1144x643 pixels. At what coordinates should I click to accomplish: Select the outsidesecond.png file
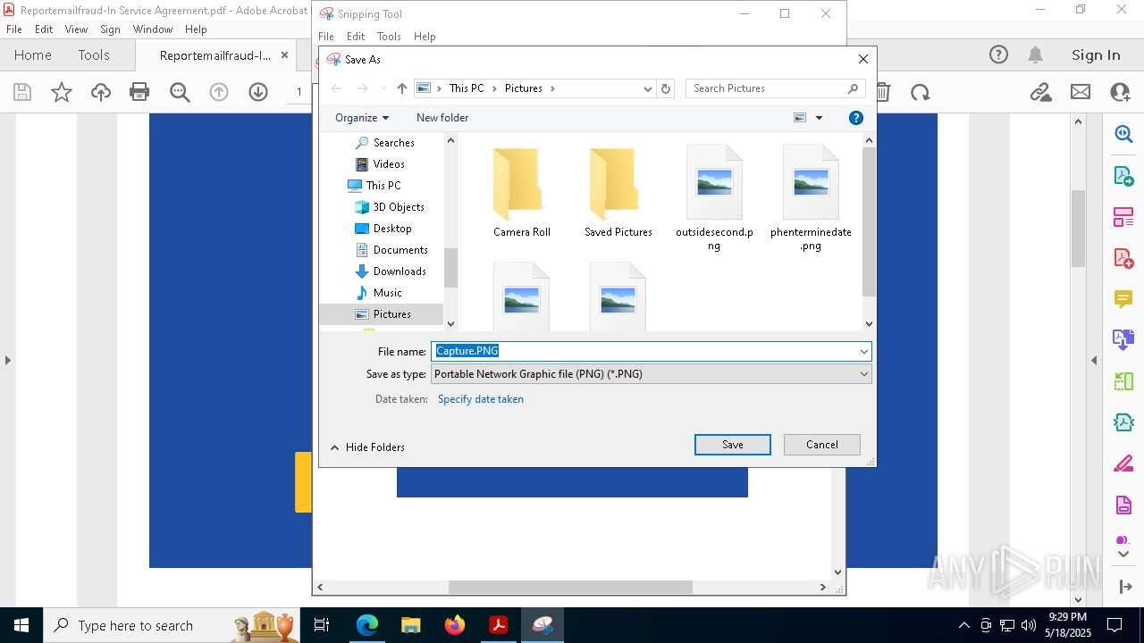[714, 198]
